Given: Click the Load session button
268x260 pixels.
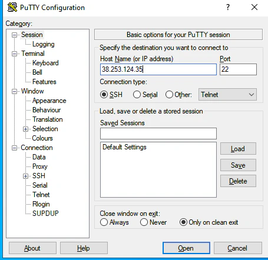Looking at the screenshot, I should 238,149.
